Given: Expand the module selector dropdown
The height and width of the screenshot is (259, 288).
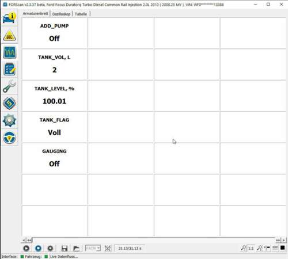Looking at the screenshot, I should click(93, 248).
